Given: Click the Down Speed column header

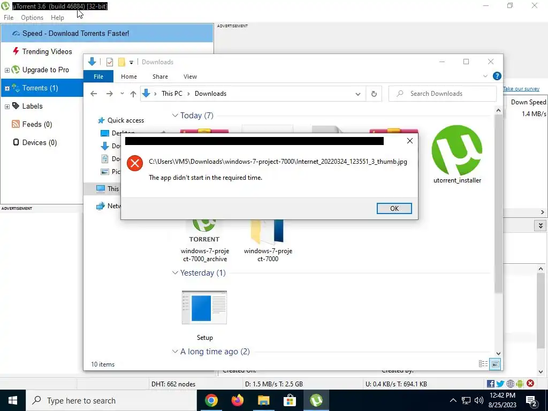Looking at the screenshot, I should 528,102.
